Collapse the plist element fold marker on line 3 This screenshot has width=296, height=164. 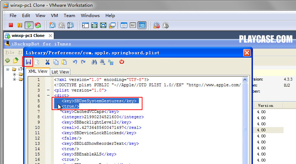tap(48, 90)
